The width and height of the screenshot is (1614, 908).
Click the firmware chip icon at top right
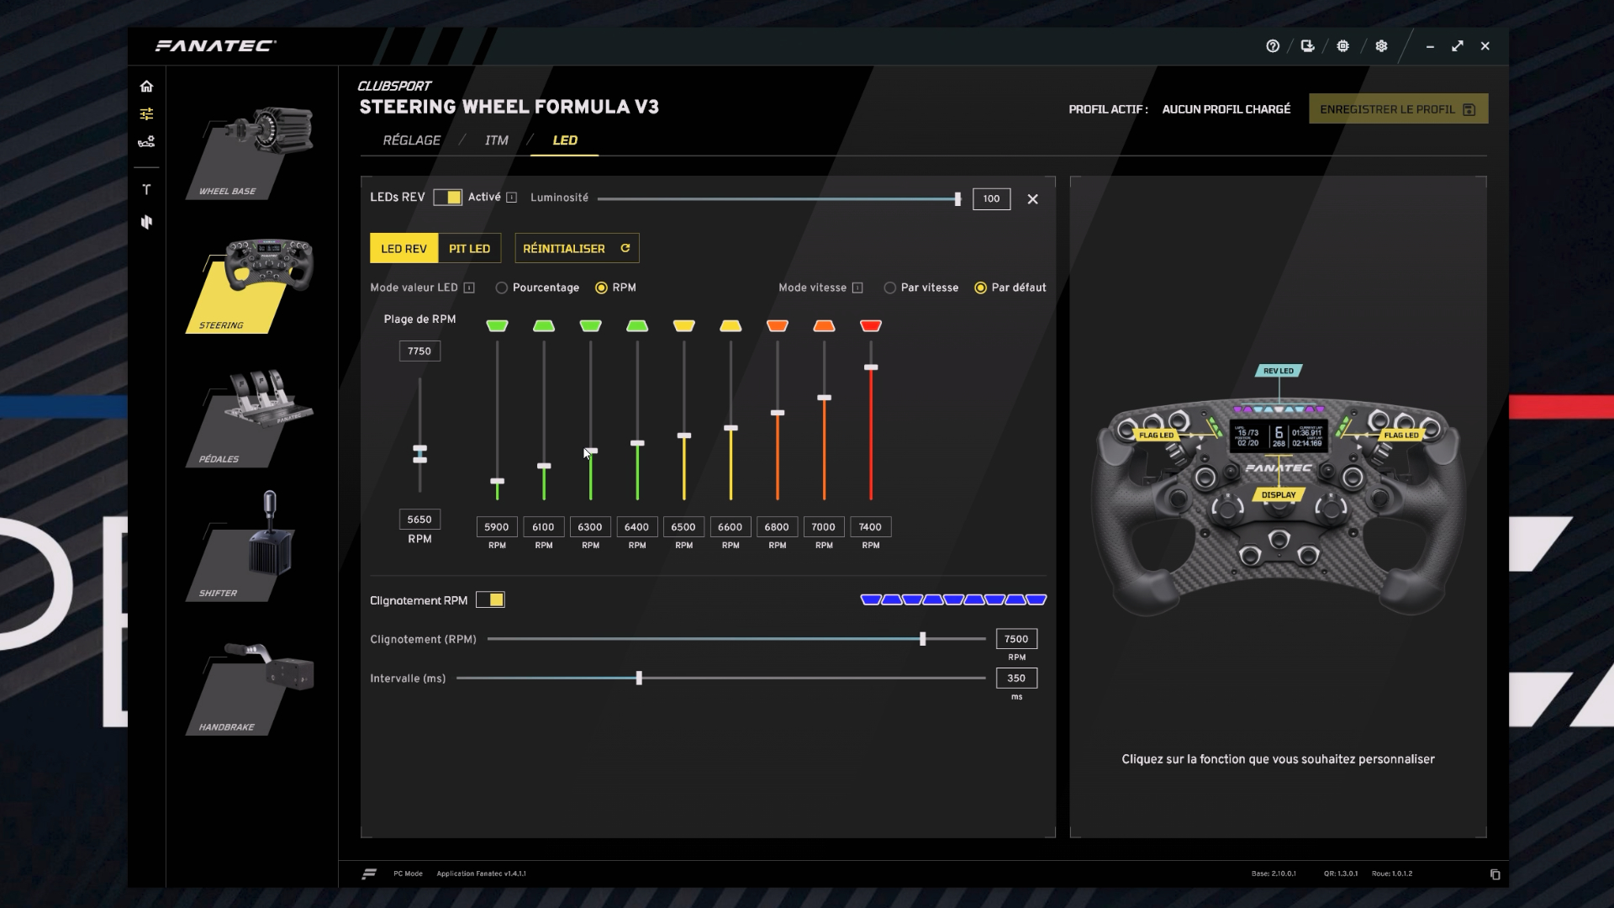coord(1342,46)
